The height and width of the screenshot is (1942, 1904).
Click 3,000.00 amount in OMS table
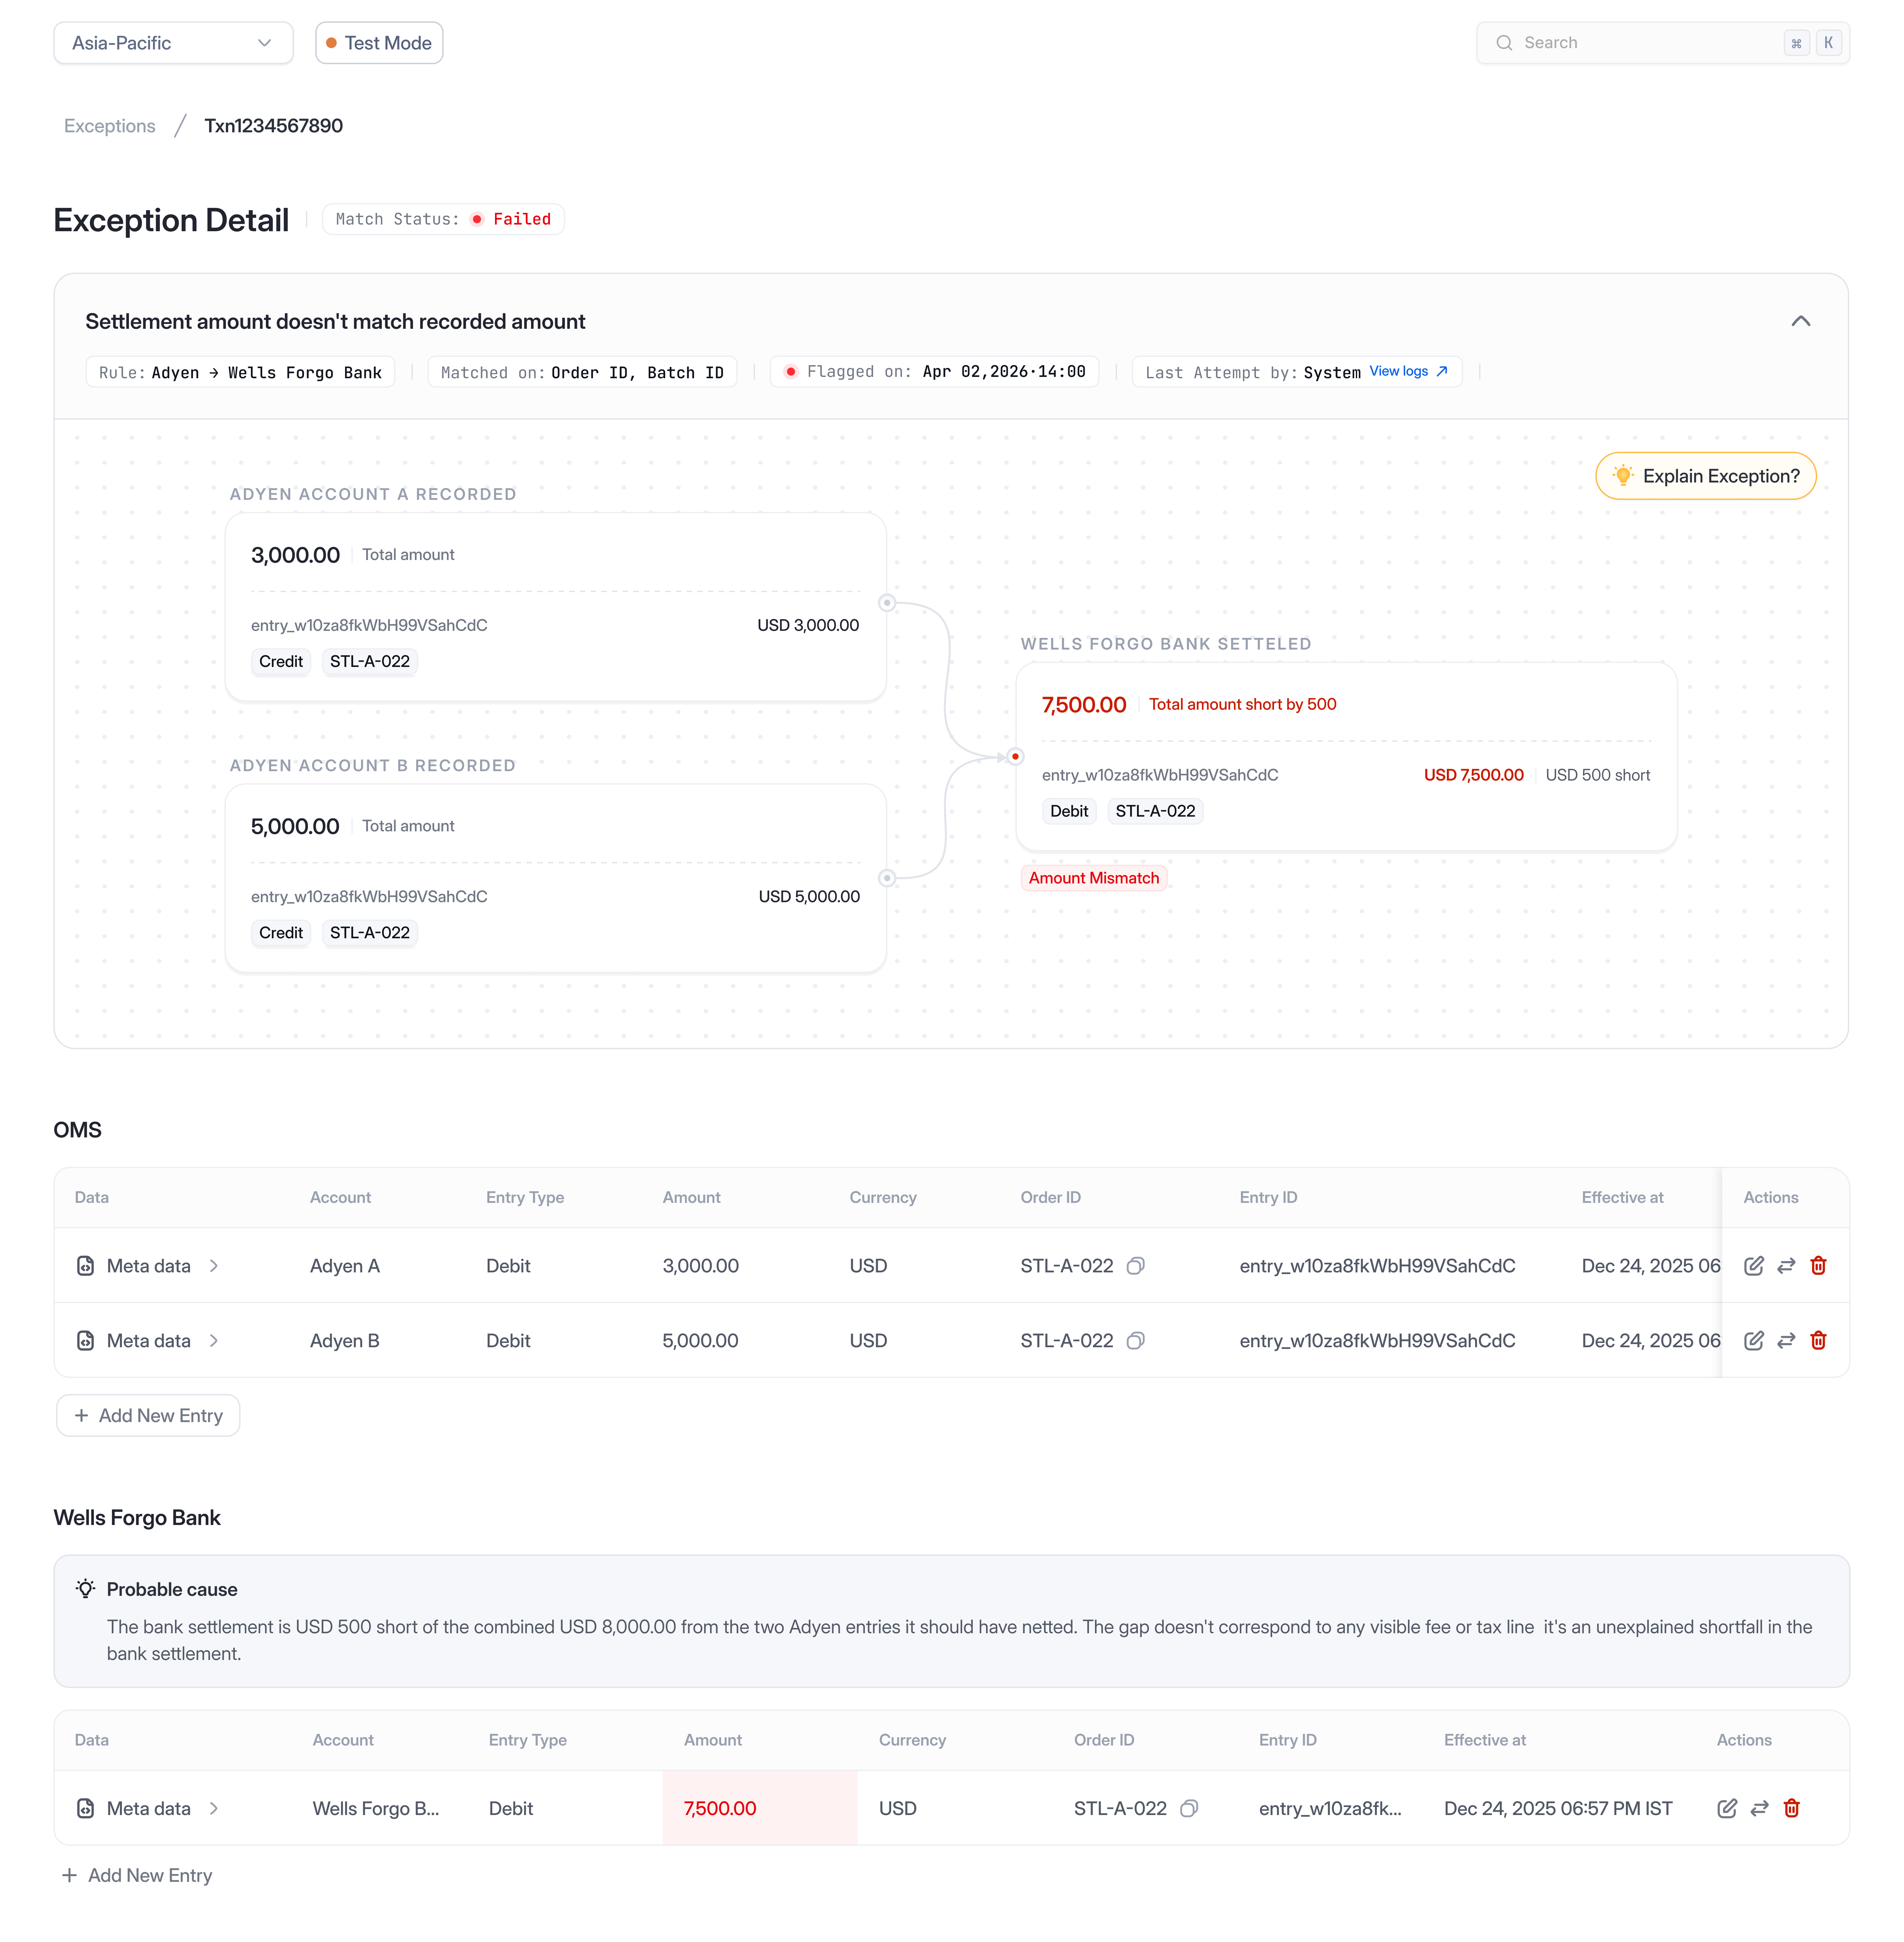coord(701,1266)
